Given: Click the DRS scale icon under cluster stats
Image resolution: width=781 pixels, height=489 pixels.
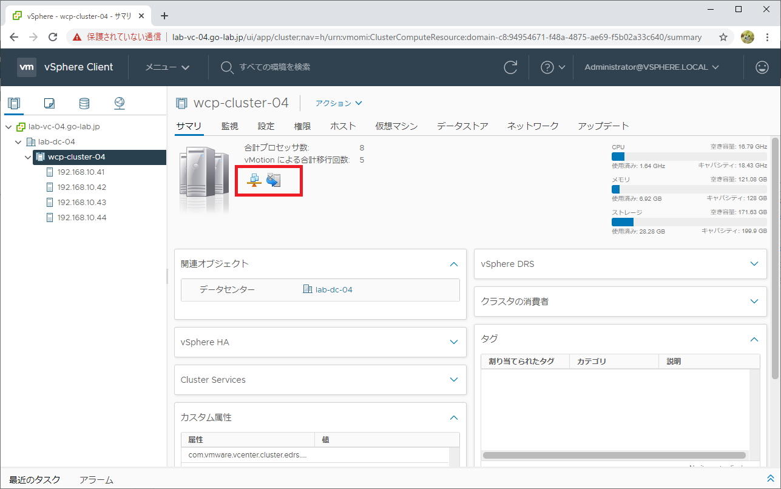Looking at the screenshot, I should pyautogui.click(x=254, y=180).
